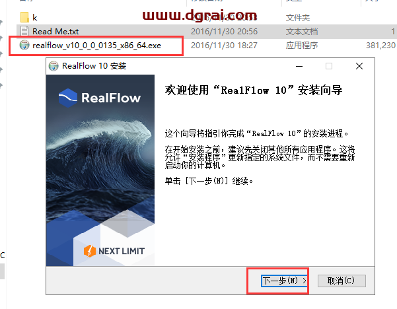Click the yellow folder icon for k

24,17
